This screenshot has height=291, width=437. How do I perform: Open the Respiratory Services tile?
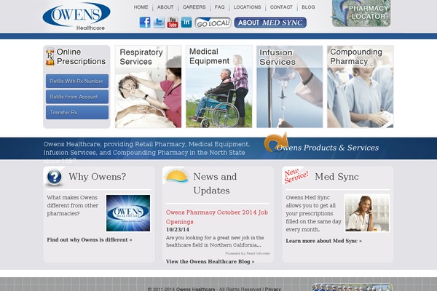click(x=149, y=87)
